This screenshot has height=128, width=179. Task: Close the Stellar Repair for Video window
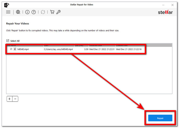(173, 5)
